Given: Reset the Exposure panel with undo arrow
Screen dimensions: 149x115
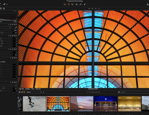Looking at the screenshot, I should point(14,36).
